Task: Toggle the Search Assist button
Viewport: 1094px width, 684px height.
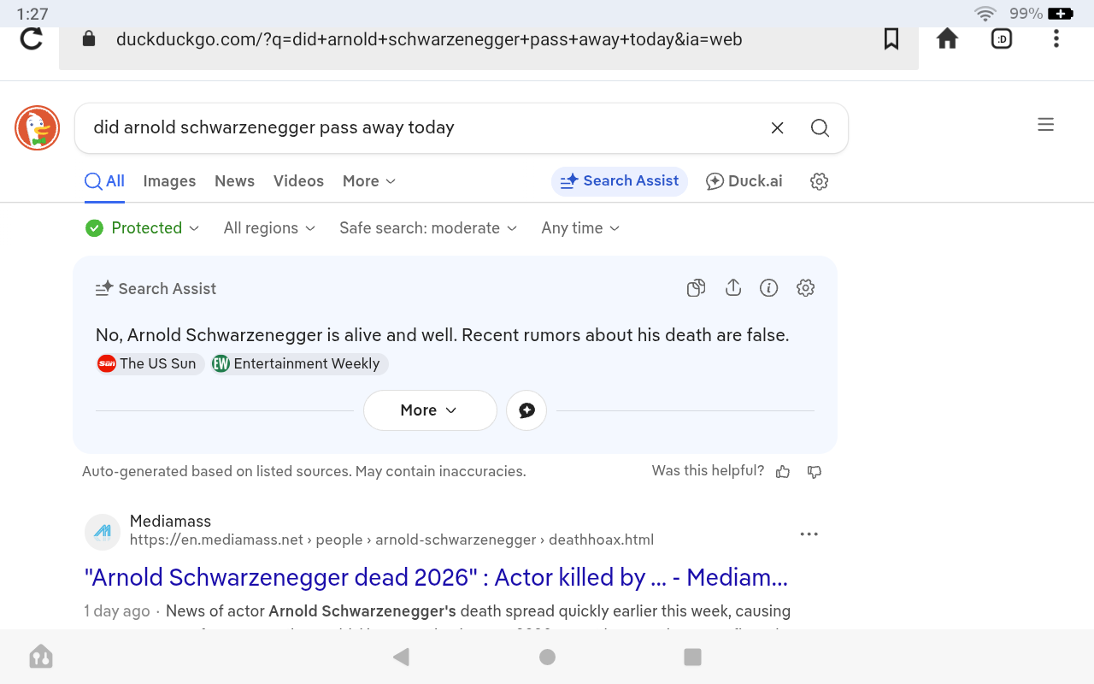Action: click(x=620, y=181)
